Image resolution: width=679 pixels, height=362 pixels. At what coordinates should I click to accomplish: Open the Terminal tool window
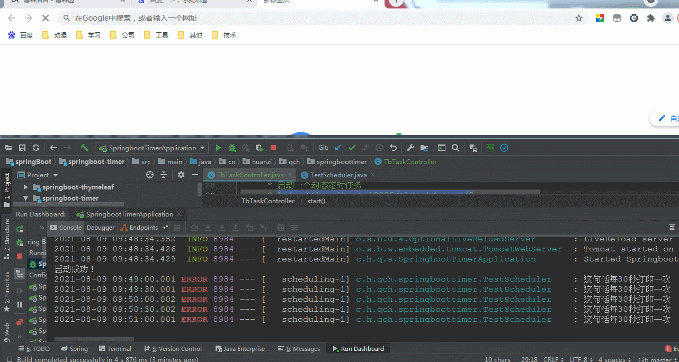pos(115,349)
